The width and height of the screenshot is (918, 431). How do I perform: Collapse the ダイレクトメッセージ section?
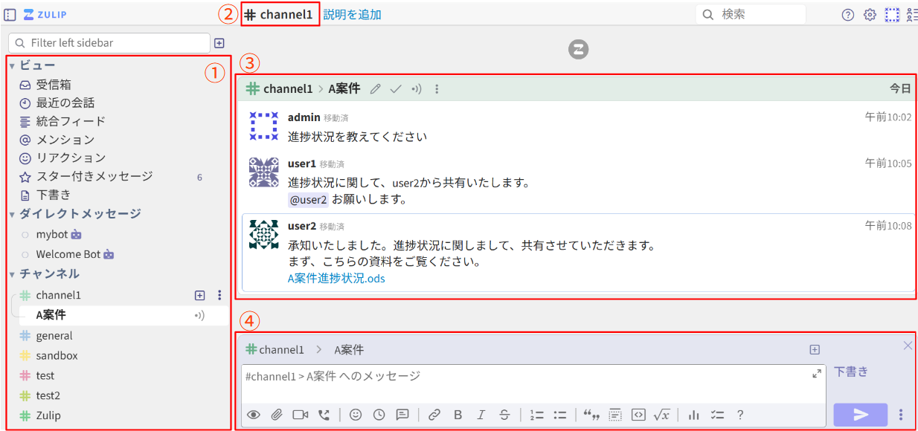tap(12, 214)
